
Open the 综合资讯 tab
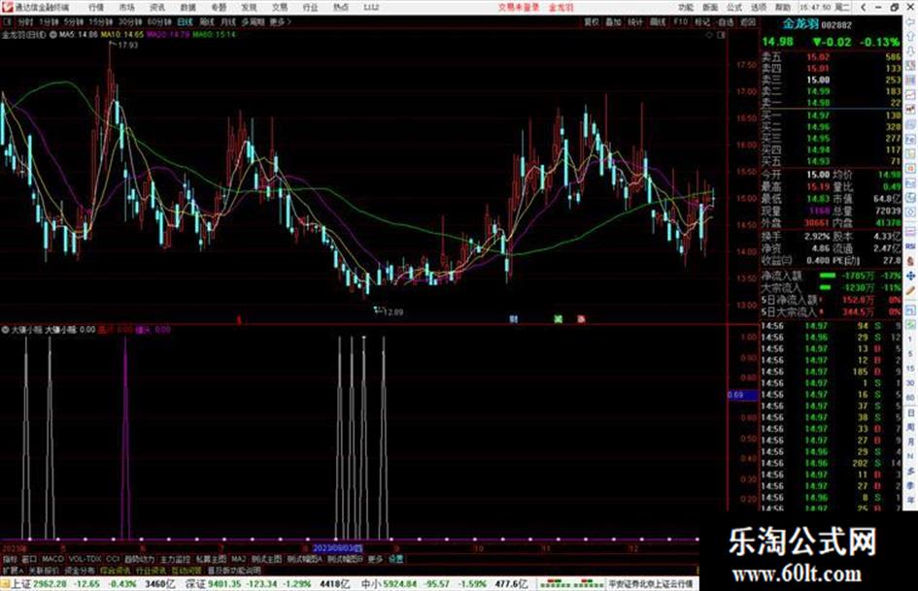(x=115, y=570)
